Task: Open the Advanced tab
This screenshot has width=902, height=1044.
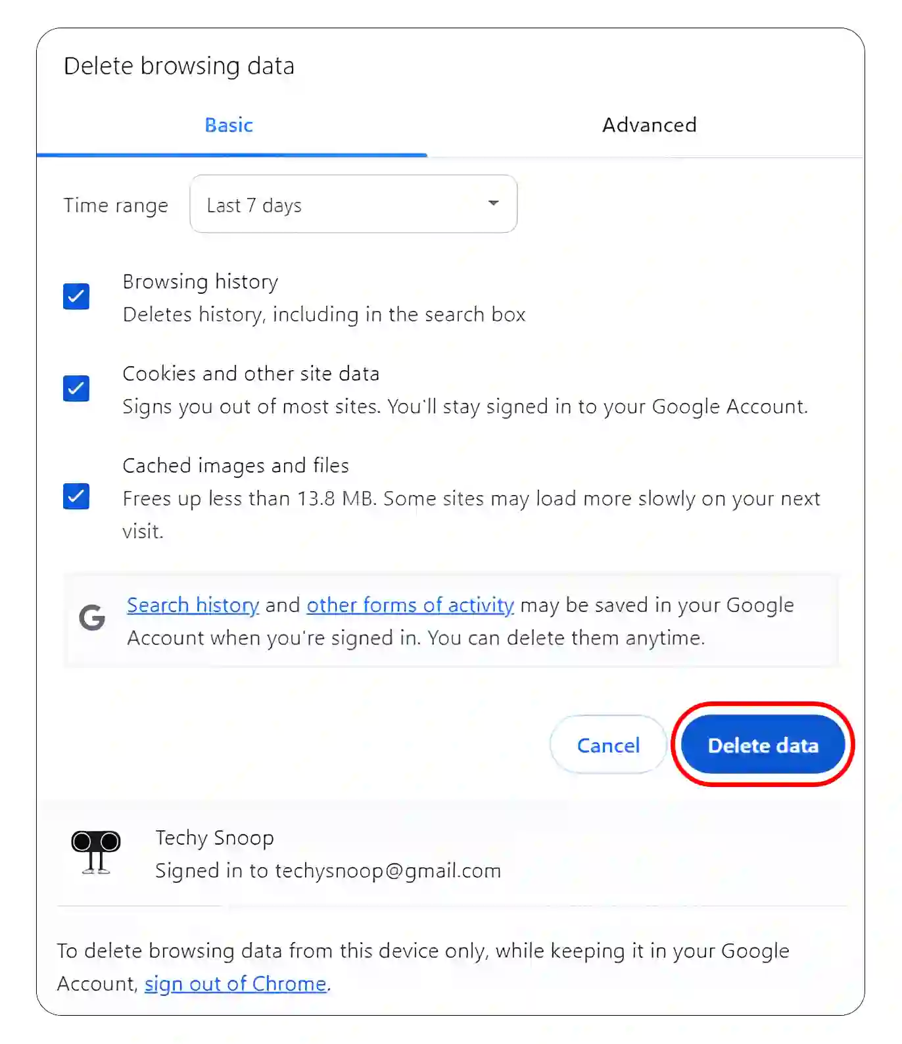Action: [649, 125]
